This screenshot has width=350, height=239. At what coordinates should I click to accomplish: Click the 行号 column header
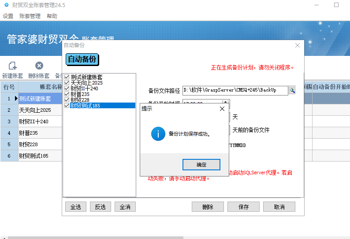coord(9,87)
